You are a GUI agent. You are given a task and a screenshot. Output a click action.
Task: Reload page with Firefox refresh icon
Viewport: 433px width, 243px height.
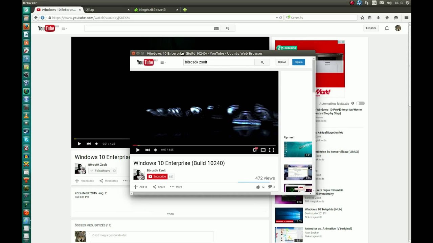point(280,18)
